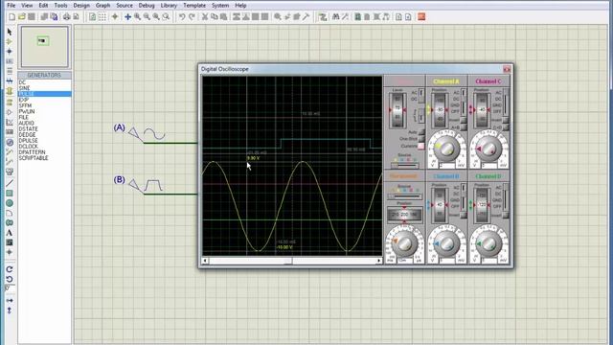Open the Library menu

pyautogui.click(x=169, y=6)
